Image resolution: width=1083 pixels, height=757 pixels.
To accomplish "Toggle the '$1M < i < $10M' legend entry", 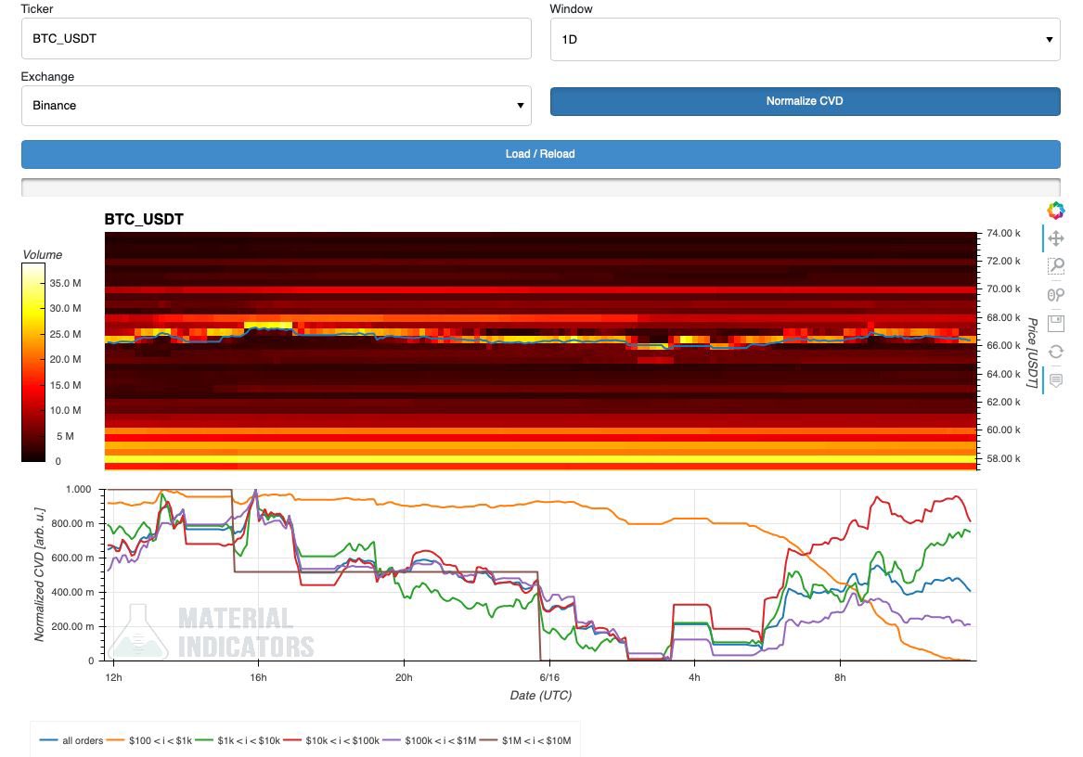I will pyautogui.click(x=525, y=740).
